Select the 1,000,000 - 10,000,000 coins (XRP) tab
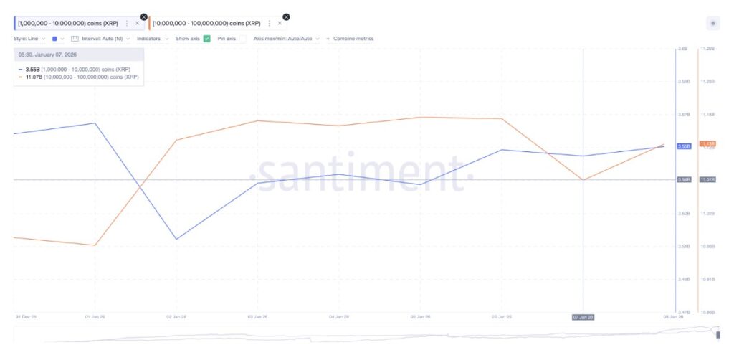This screenshot has height=355, width=734. coord(68,23)
